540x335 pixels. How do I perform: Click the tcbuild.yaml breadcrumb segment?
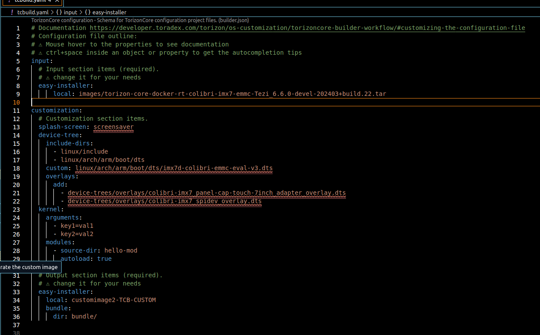pyautogui.click(x=33, y=12)
